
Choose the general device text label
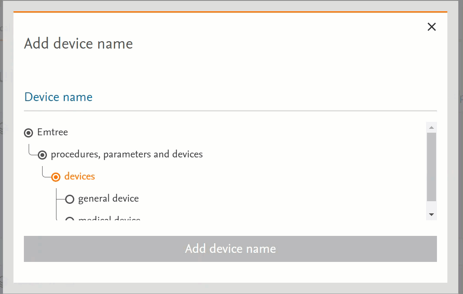(x=108, y=199)
